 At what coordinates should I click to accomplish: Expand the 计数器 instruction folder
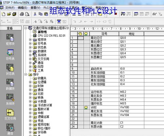click(30, 102)
